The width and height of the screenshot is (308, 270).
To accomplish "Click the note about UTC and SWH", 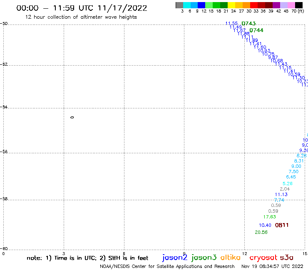I will tap(87, 258).
